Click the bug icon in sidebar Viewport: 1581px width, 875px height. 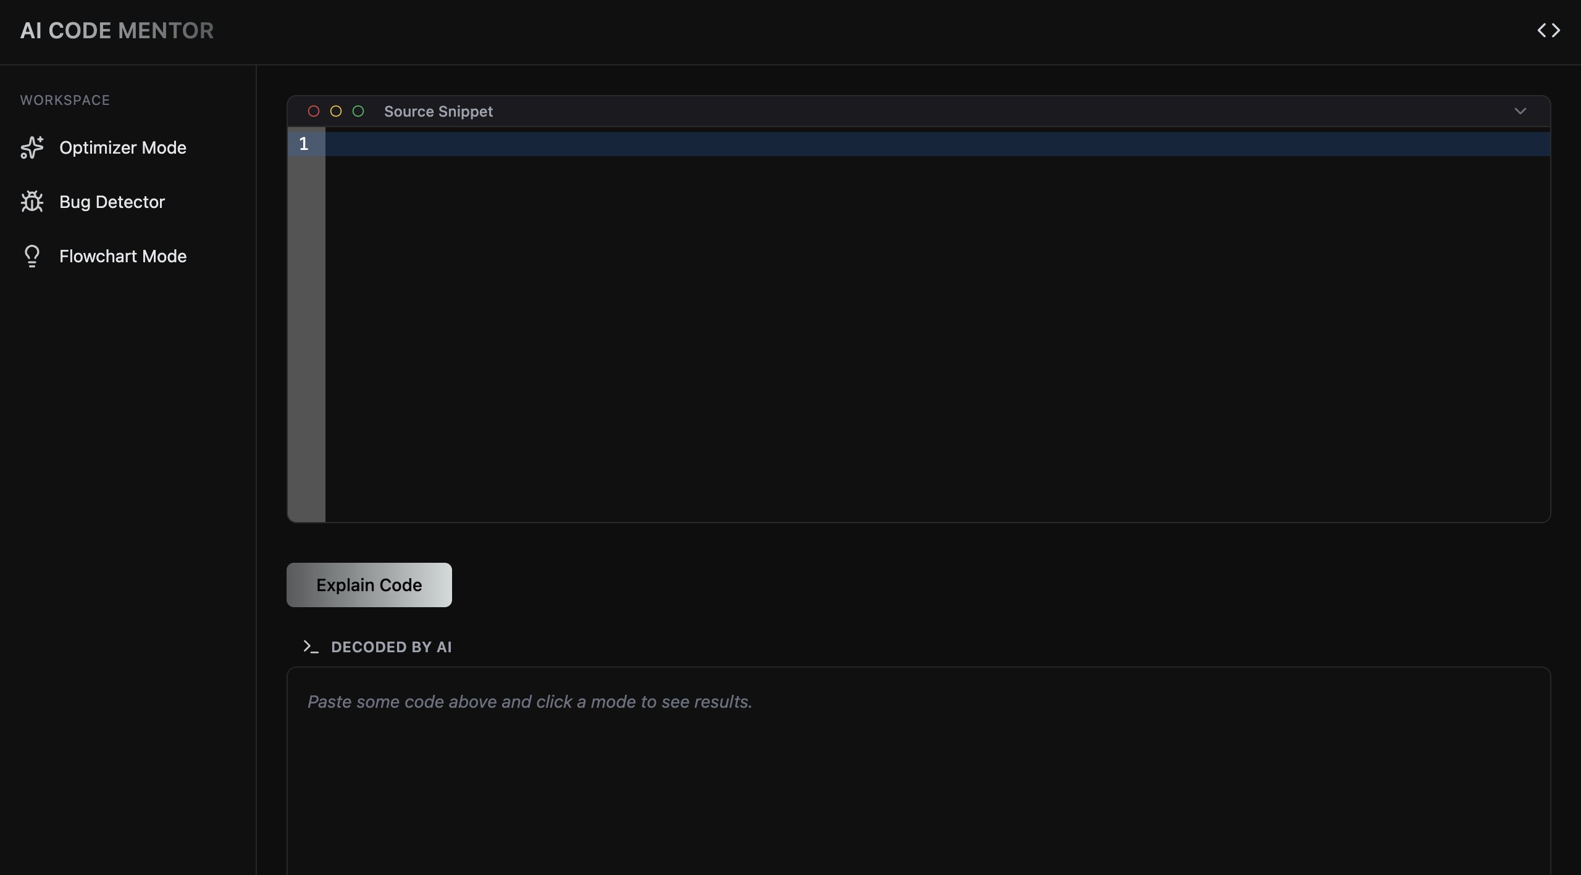point(32,202)
